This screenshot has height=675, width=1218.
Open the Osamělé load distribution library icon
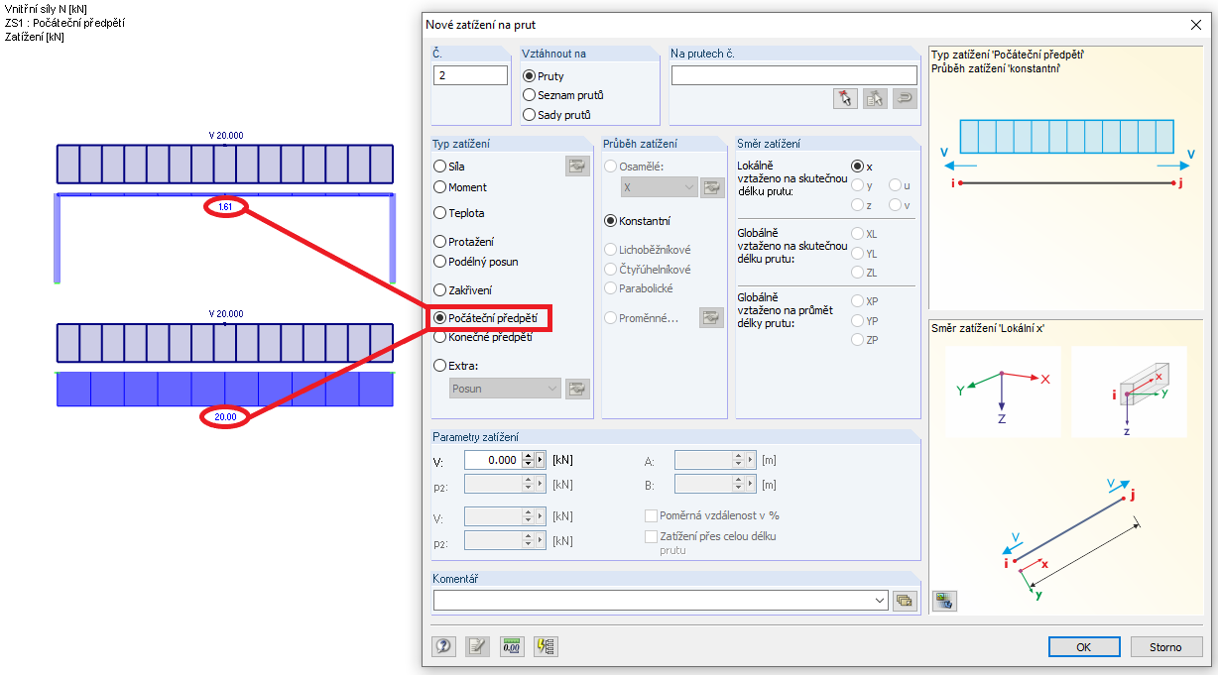[x=711, y=186]
